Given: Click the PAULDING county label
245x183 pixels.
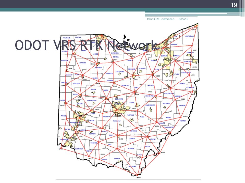Looking at the screenshot, I should (65, 61).
